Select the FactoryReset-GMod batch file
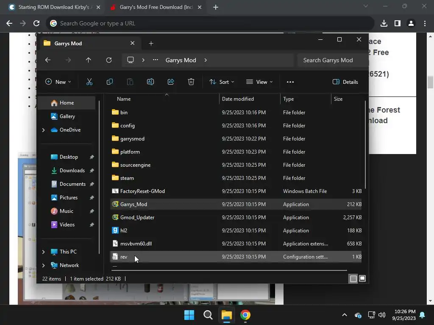 236,191
